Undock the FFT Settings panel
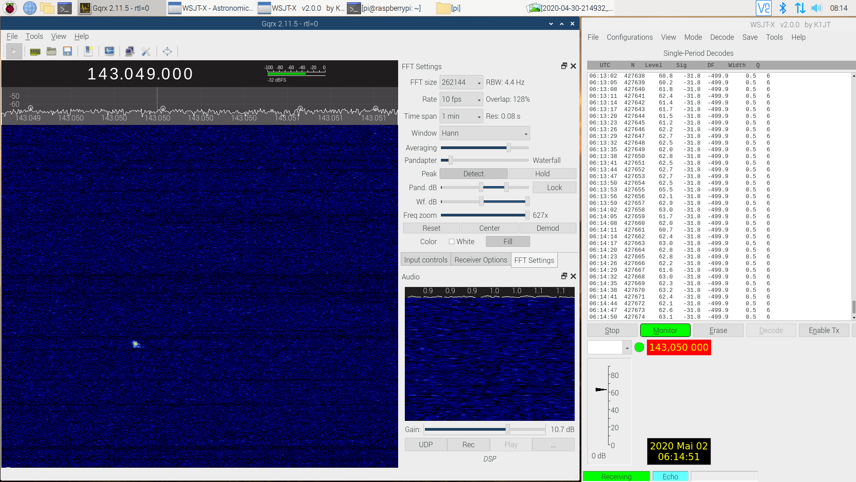856x482 pixels. (x=564, y=66)
